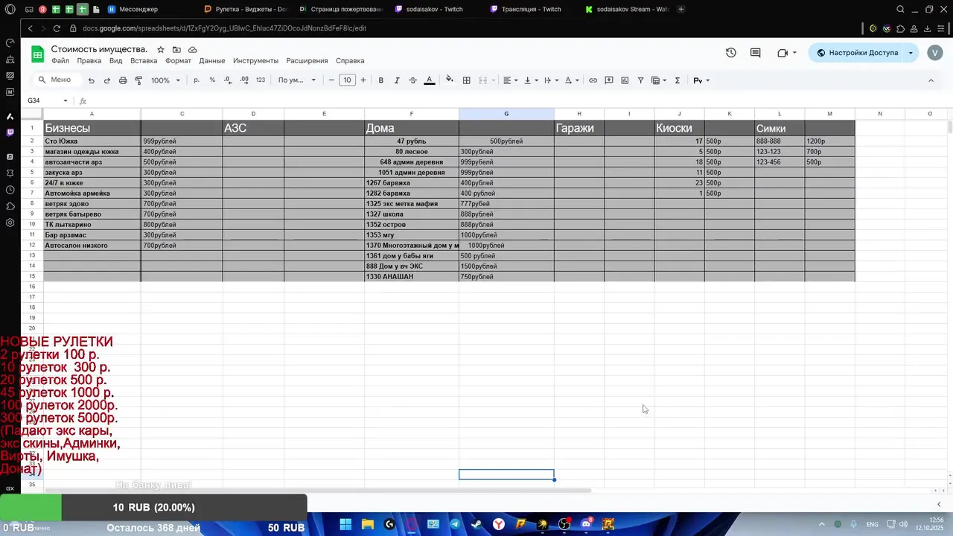Apply percent number format
The image size is (953, 536).
coord(212,80)
